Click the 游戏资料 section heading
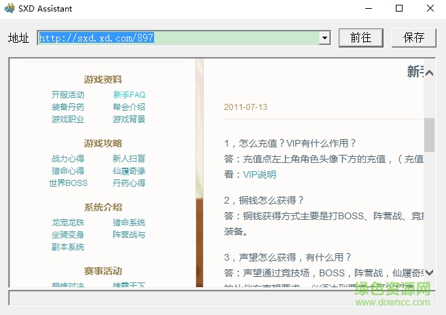 [x=103, y=79]
